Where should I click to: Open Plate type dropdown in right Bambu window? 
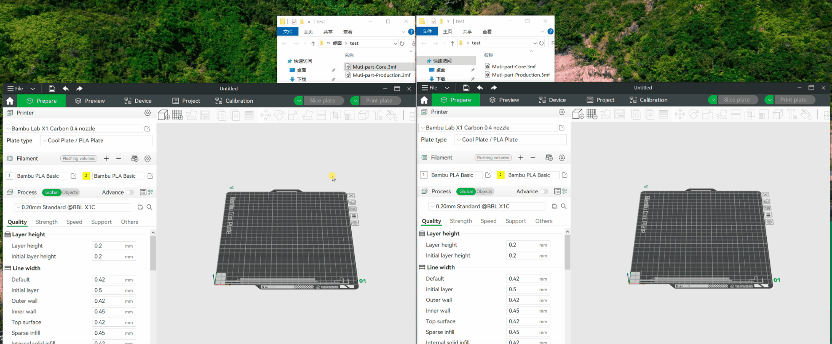click(x=510, y=140)
